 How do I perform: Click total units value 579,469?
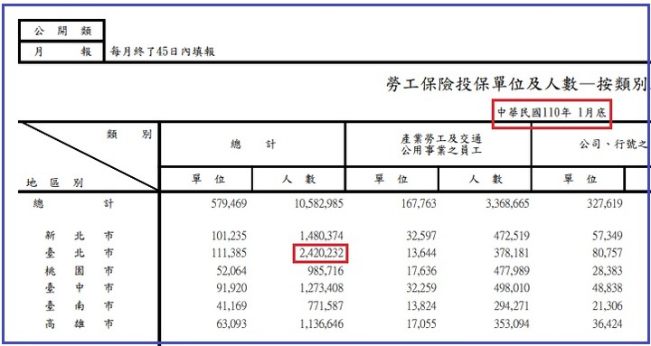[229, 203]
